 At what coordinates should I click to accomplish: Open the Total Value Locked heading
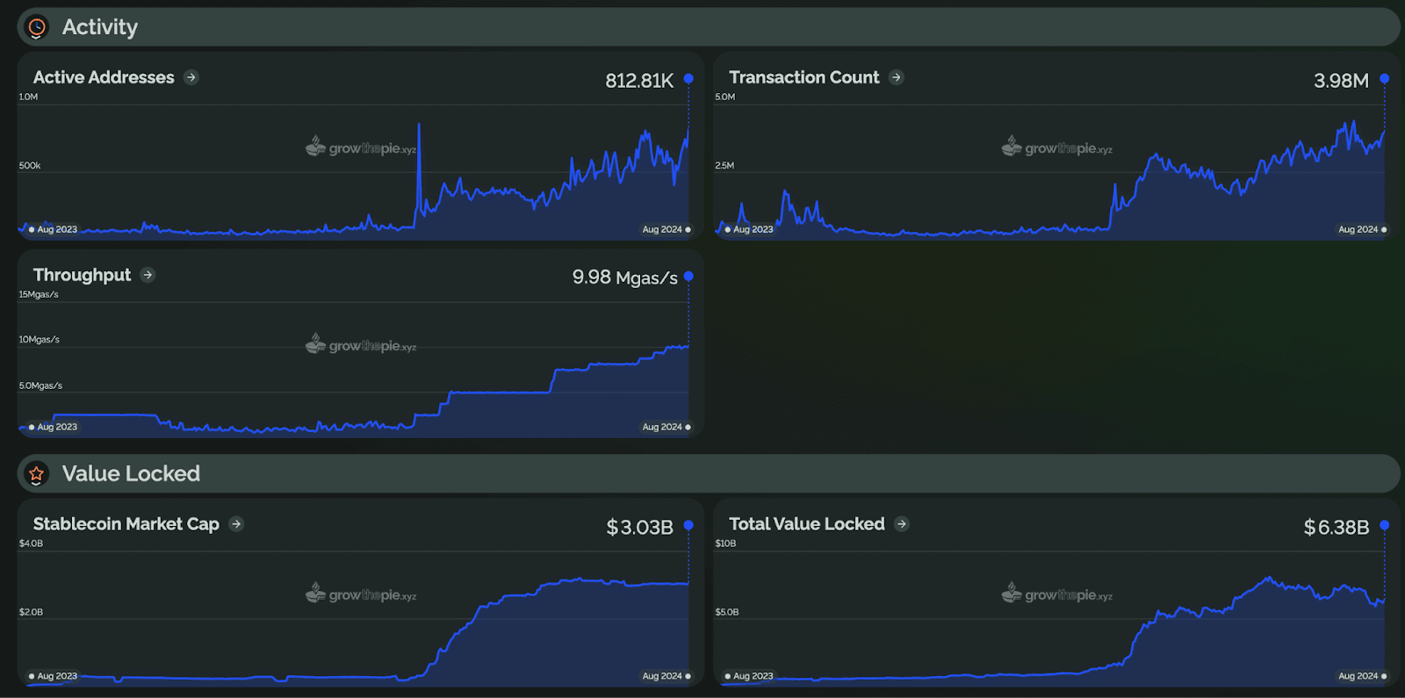(806, 524)
